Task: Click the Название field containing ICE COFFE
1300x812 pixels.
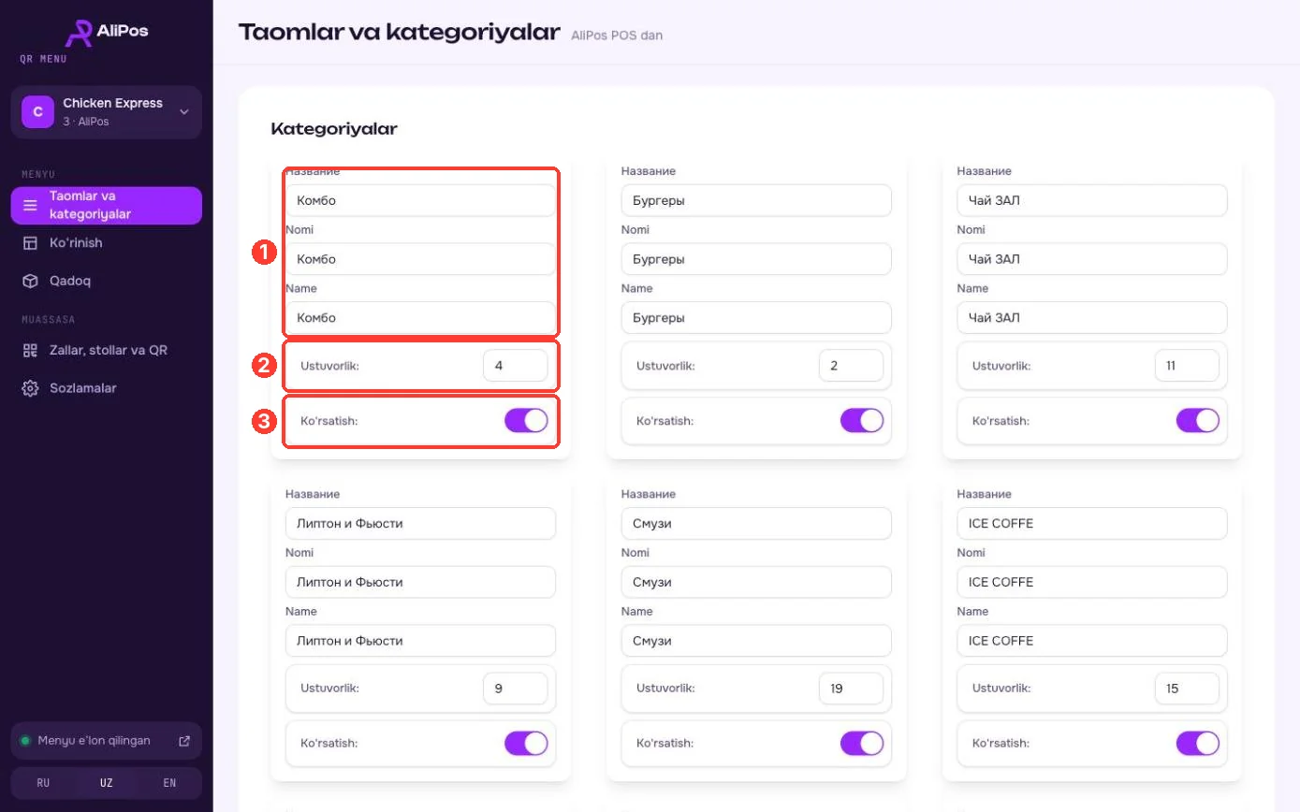Action: pos(1092,523)
